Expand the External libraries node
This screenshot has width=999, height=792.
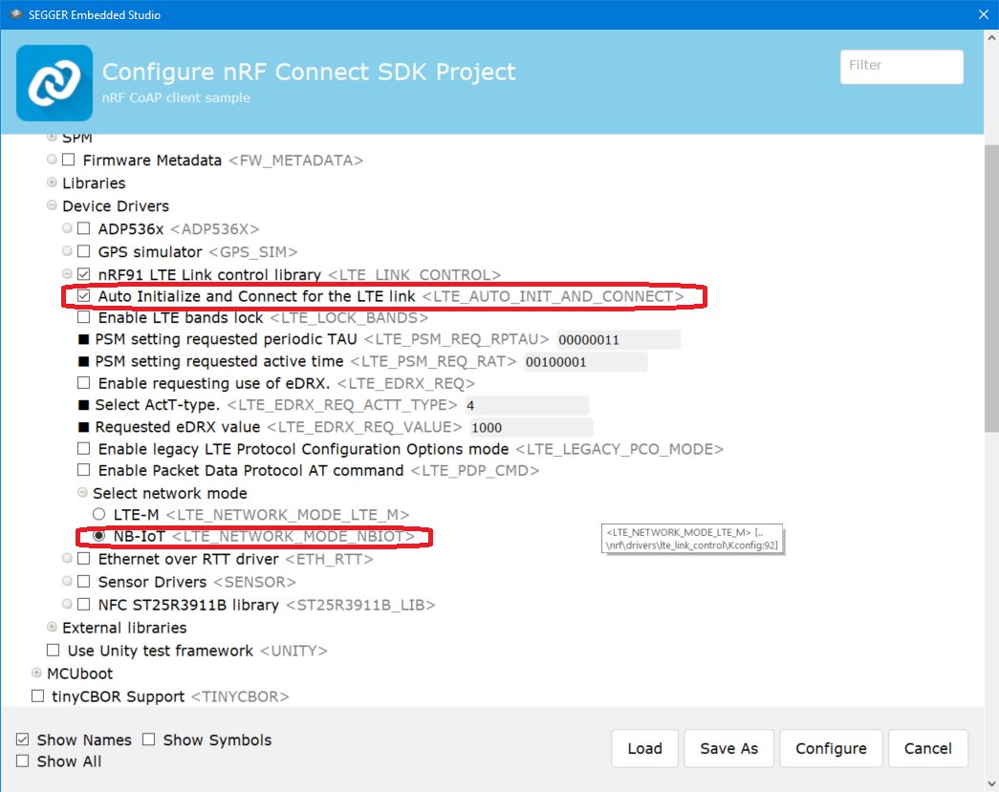coord(52,629)
